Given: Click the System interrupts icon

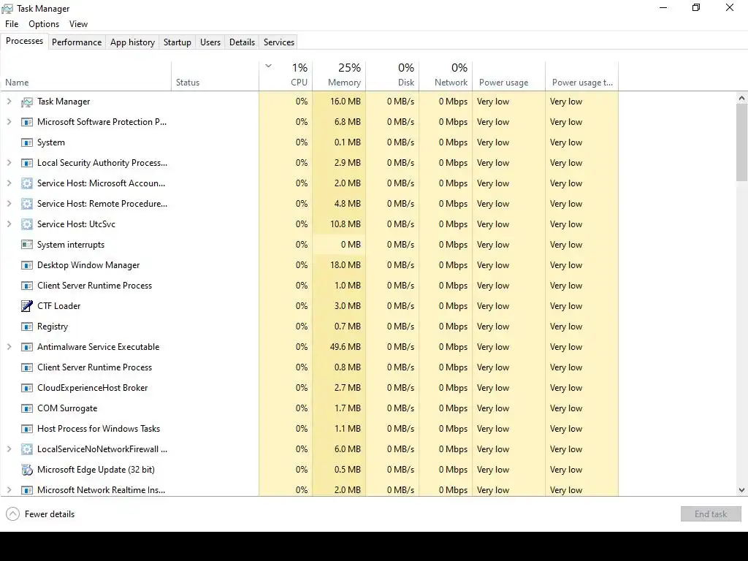Looking at the screenshot, I should [x=27, y=245].
